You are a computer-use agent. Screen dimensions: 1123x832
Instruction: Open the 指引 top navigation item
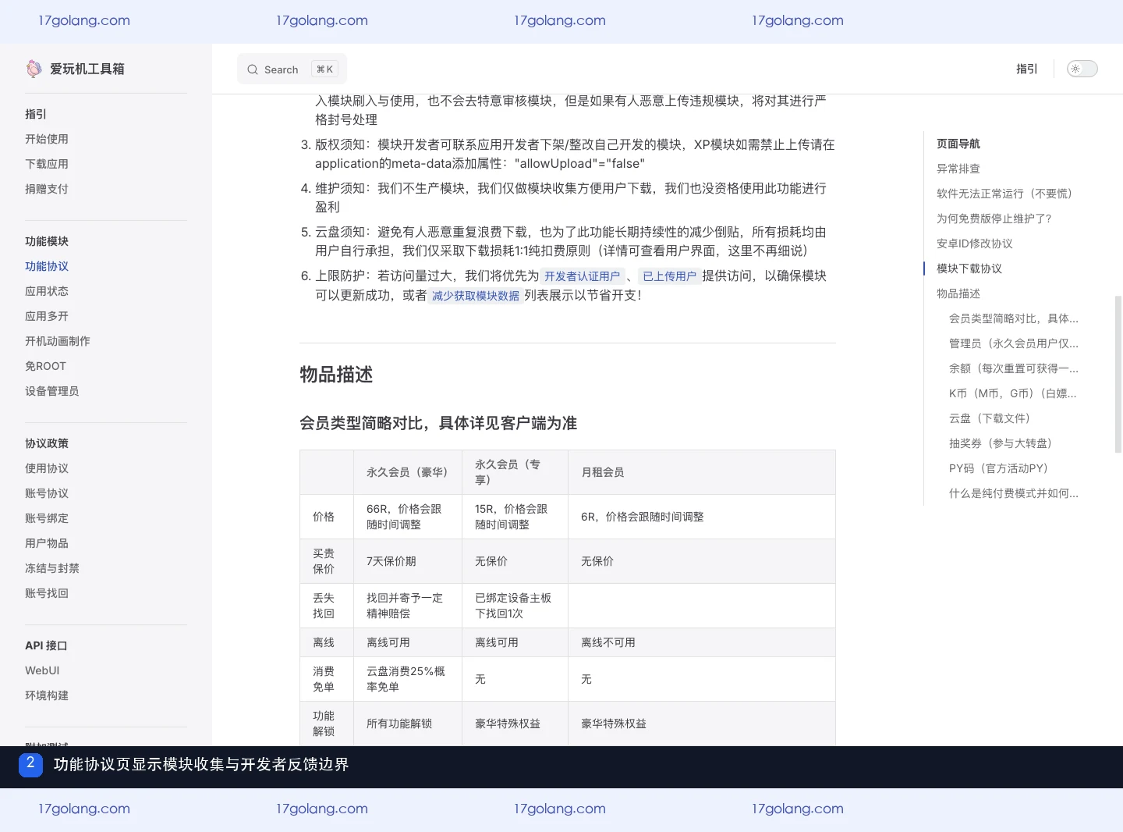tap(1027, 69)
